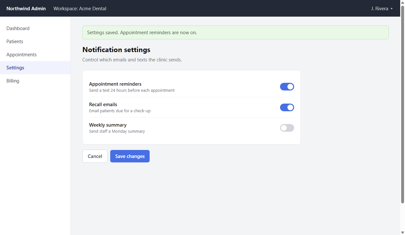Click the page scrollbar up arrow

click(x=402, y=2)
